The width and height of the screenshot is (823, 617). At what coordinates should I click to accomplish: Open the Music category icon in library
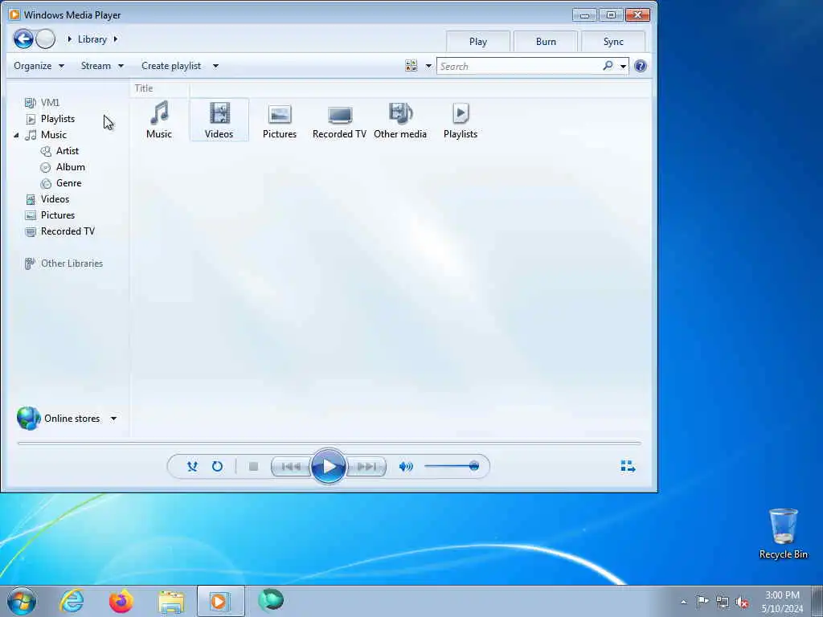pyautogui.click(x=159, y=121)
